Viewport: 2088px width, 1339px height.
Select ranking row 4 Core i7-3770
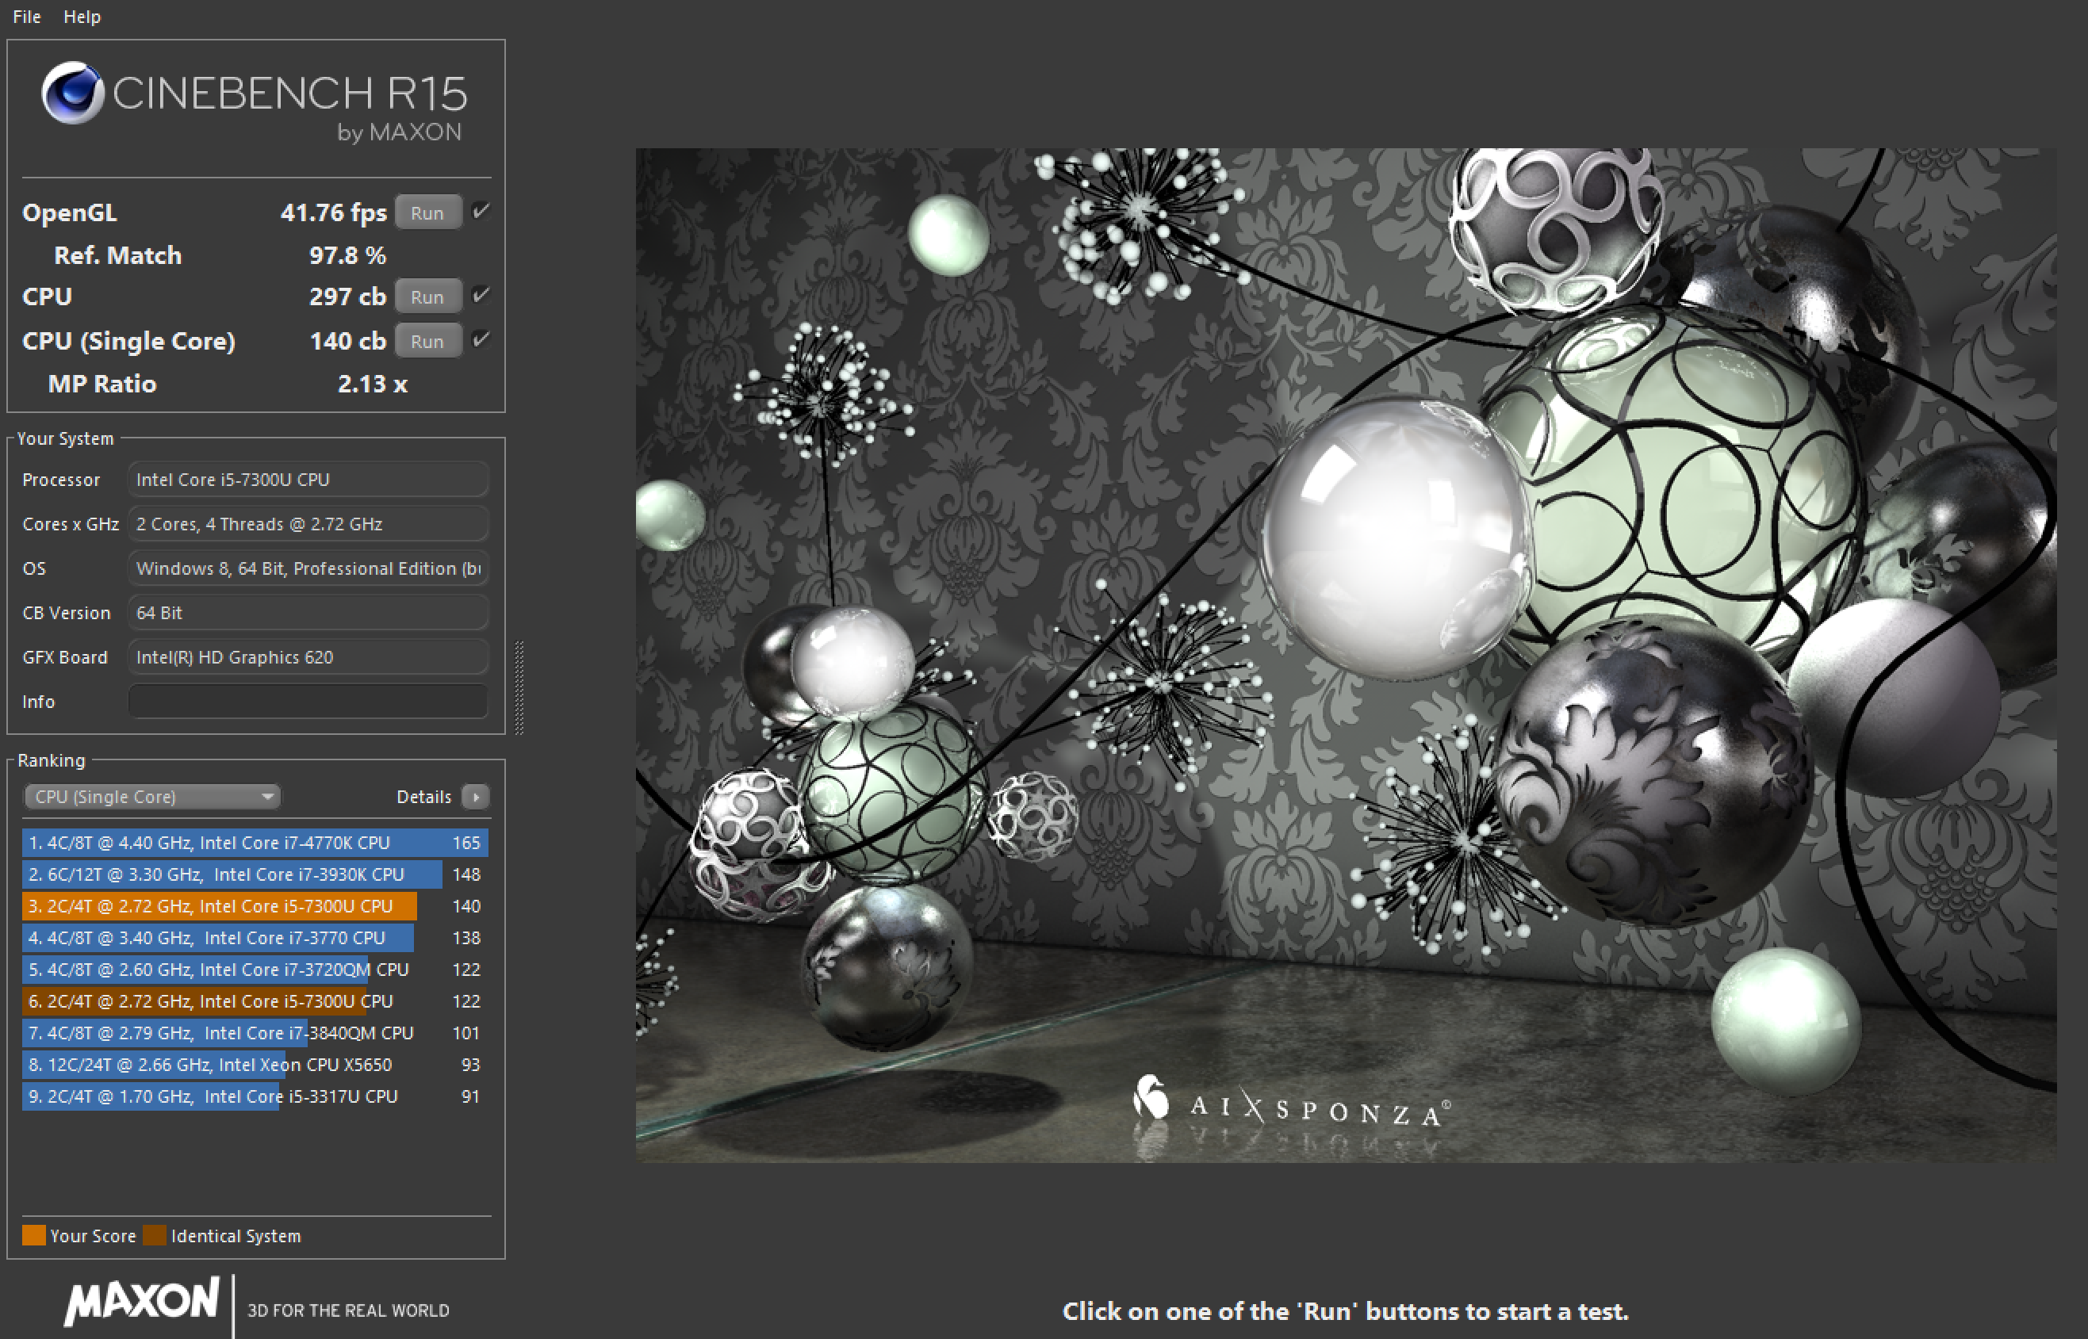click(255, 937)
